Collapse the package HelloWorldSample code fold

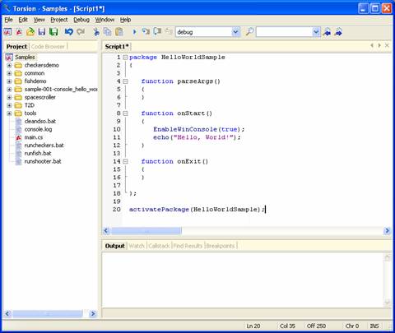[125, 58]
